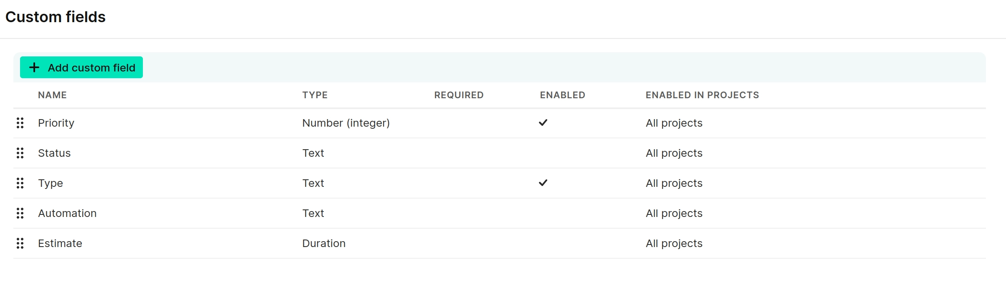The height and width of the screenshot is (288, 1006).
Task: Click All projects in the Estimate row
Action: (674, 243)
